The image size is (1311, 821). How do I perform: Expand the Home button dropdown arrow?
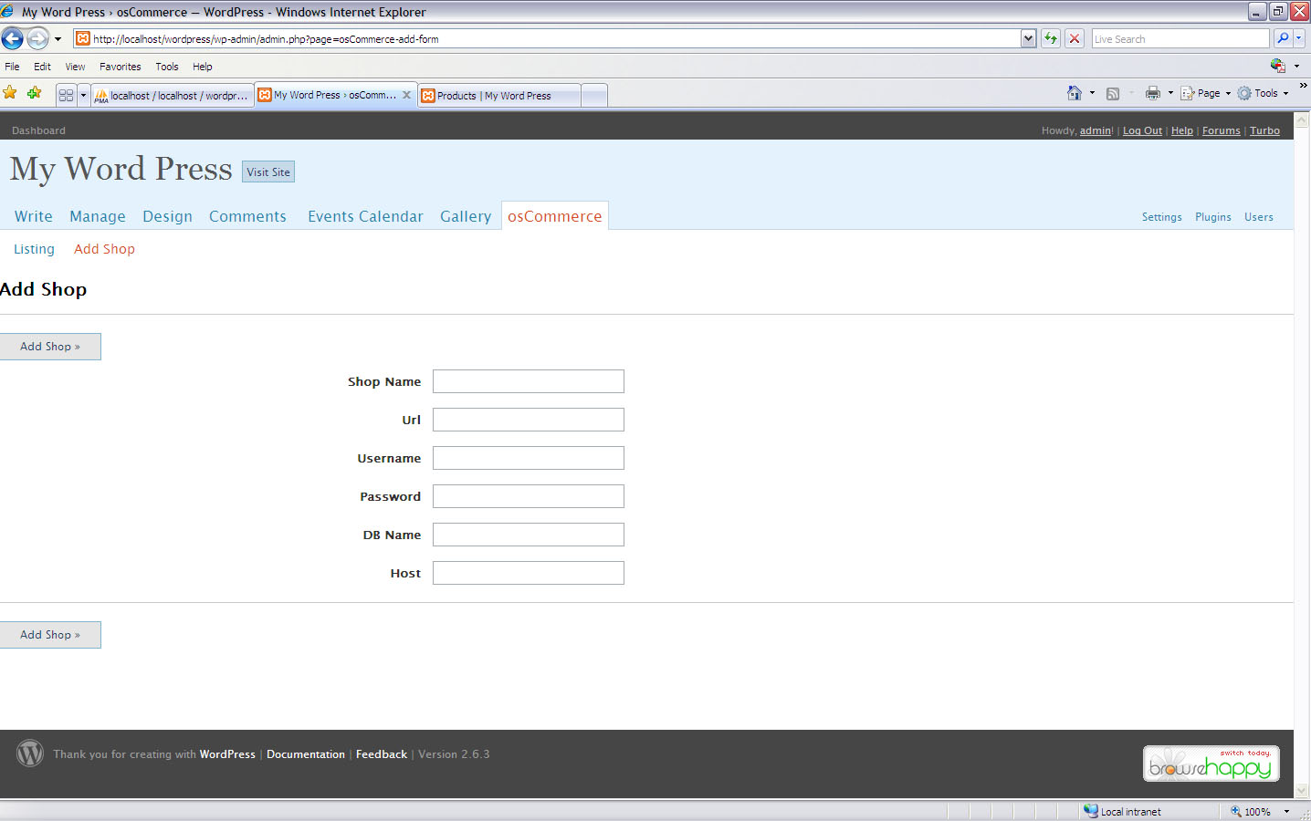(1092, 93)
